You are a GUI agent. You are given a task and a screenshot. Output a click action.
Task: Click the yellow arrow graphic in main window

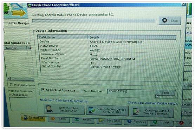(x=19, y=13)
